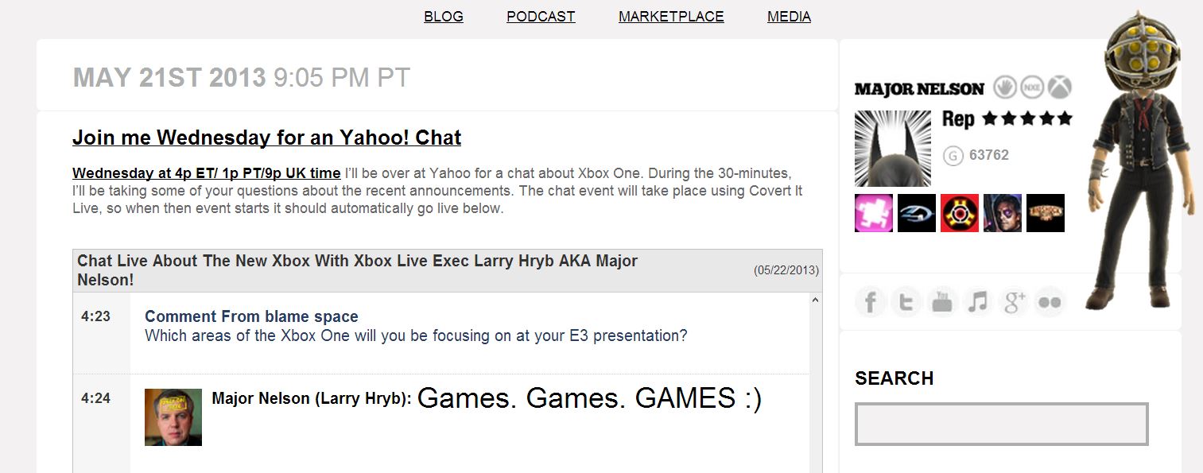Open "Join me Wednesday for an Yahoo! Chat" post
The width and height of the screenshot is (1203, 473).
coord(266,138)
